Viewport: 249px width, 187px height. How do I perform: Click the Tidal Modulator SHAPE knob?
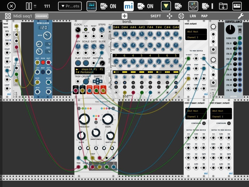[x=108, y=119]
